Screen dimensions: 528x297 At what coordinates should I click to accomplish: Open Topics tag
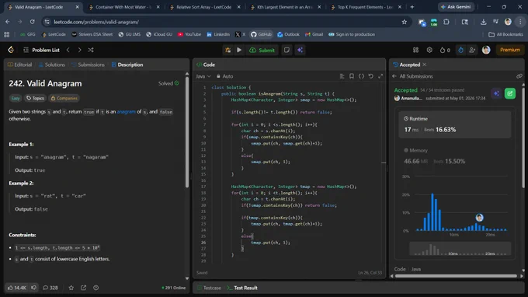click(36, 98)
